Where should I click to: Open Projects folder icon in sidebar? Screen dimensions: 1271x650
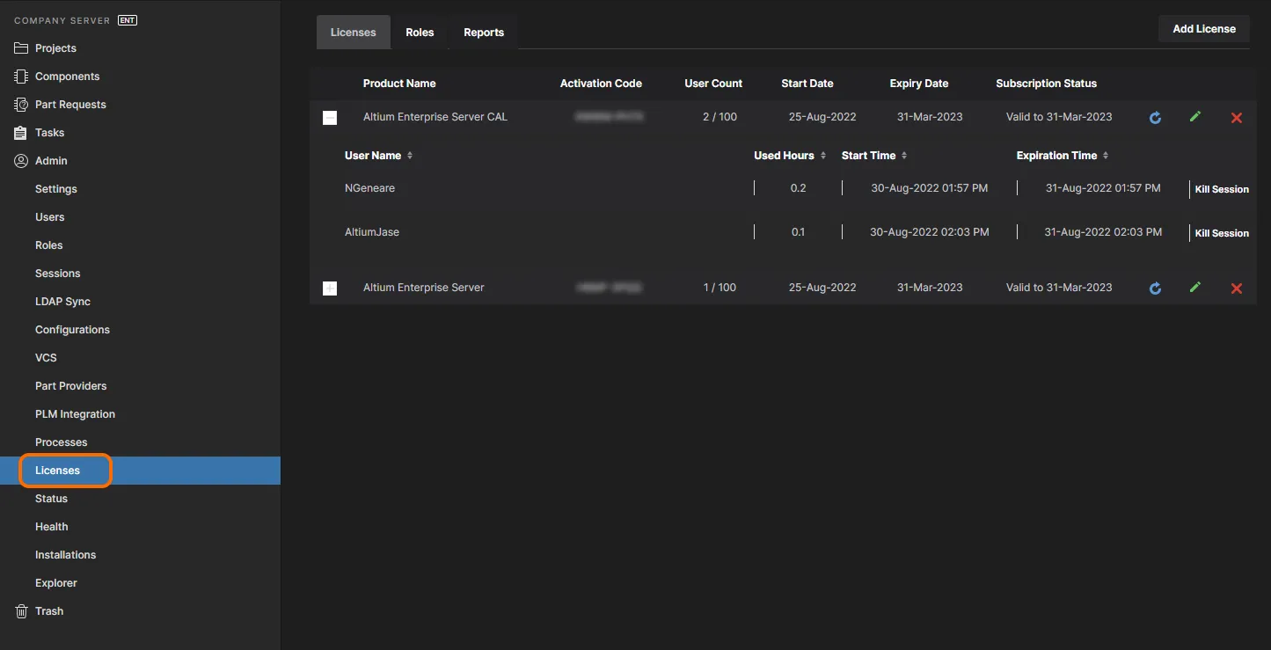click(x=21, y=48)
